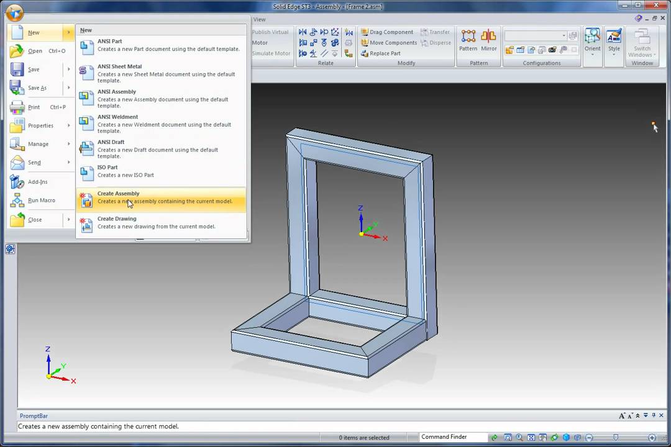Click the PathFinder tab icon on left edge
Image resolution: width=671 pixels, height=447 pixels.
tap(11, 250)
